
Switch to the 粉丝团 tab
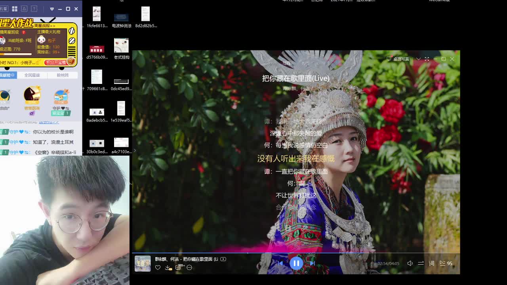pos(62,75)
